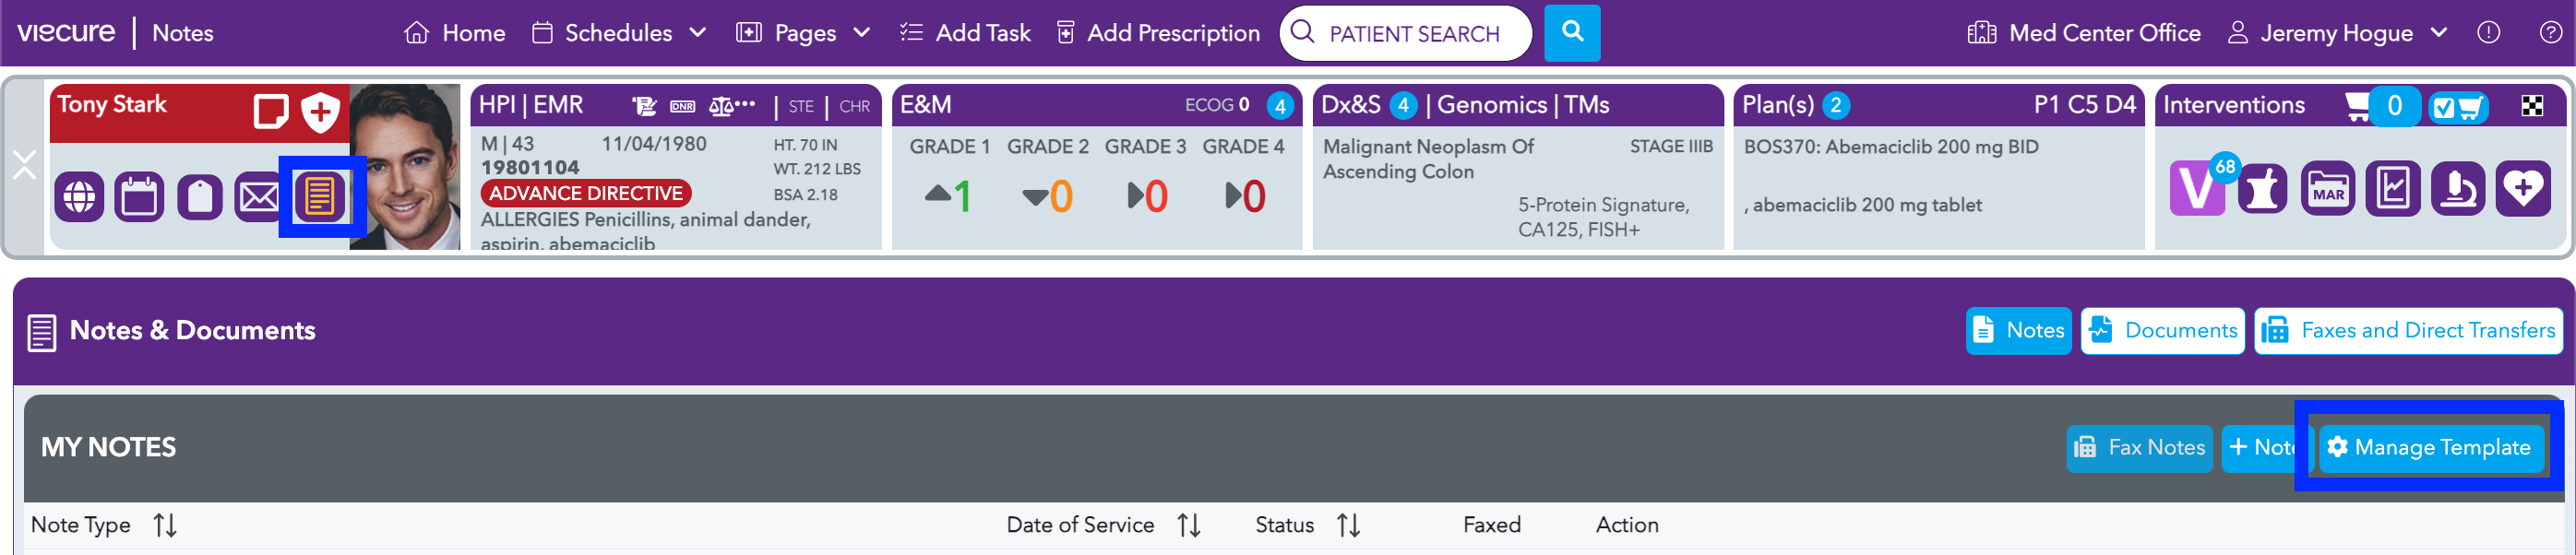Toggle the DNR indicator in HPI header

pos(683,106)
